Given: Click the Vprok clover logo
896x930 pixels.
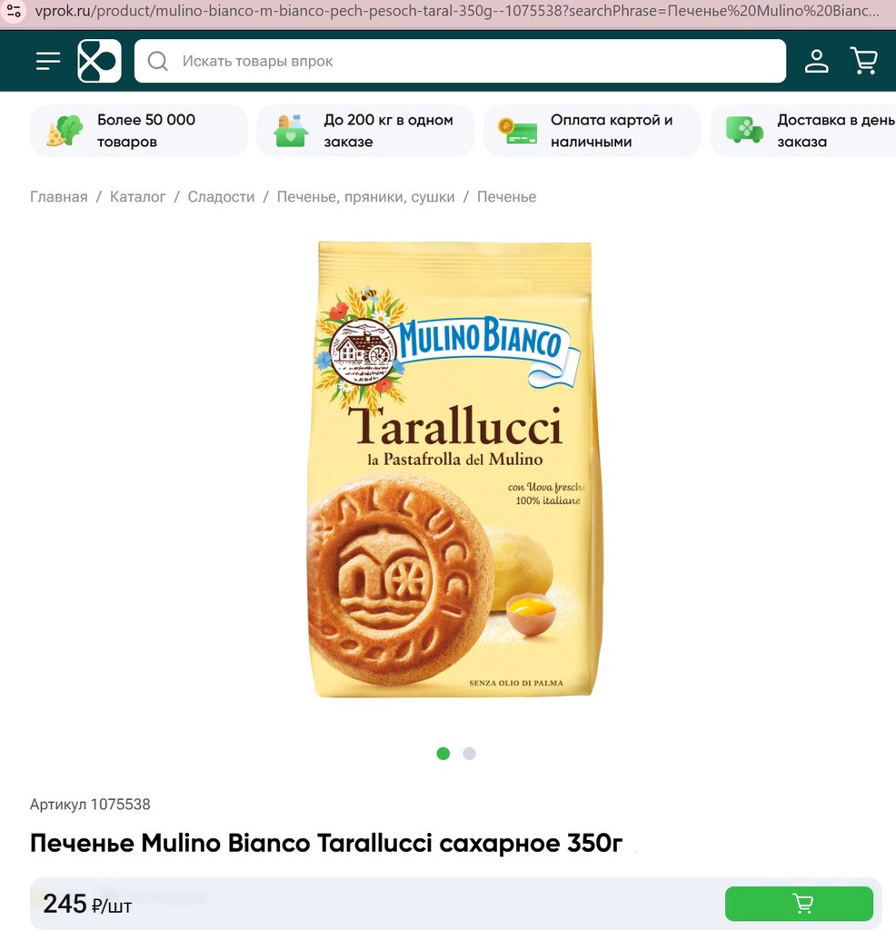Looking at the screenshot, I should tap(99, 61).
